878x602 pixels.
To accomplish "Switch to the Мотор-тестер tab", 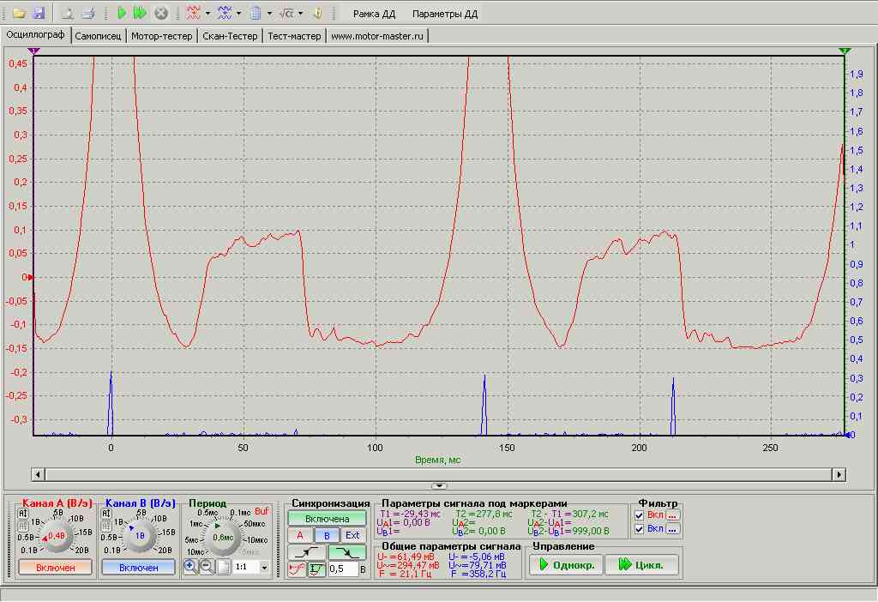I will pyautogui.click(x=161, y=36).
